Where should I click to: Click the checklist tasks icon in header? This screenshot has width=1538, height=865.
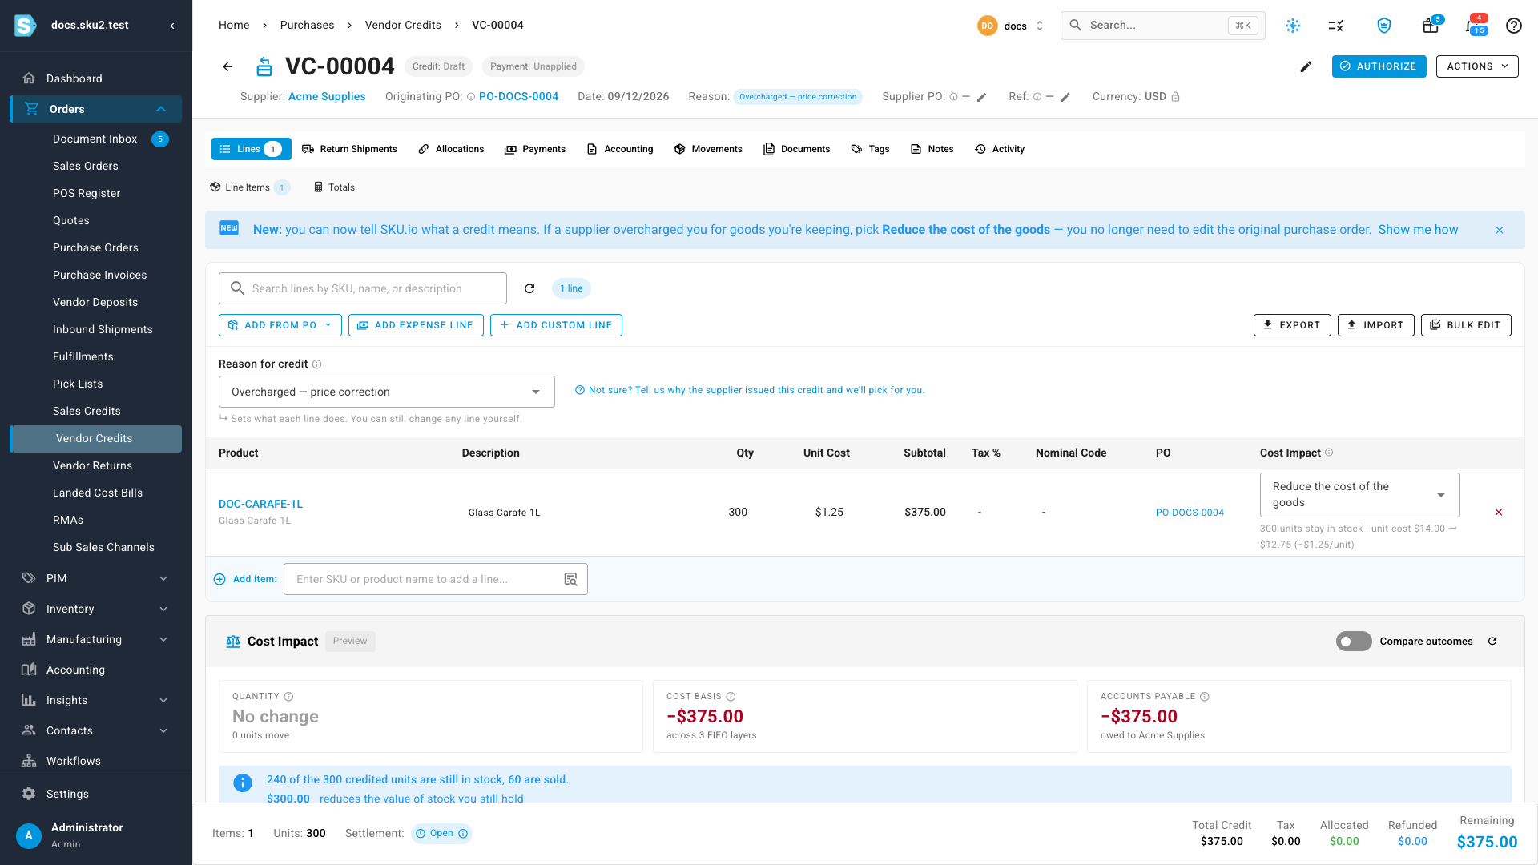[x=1335, y=26]
